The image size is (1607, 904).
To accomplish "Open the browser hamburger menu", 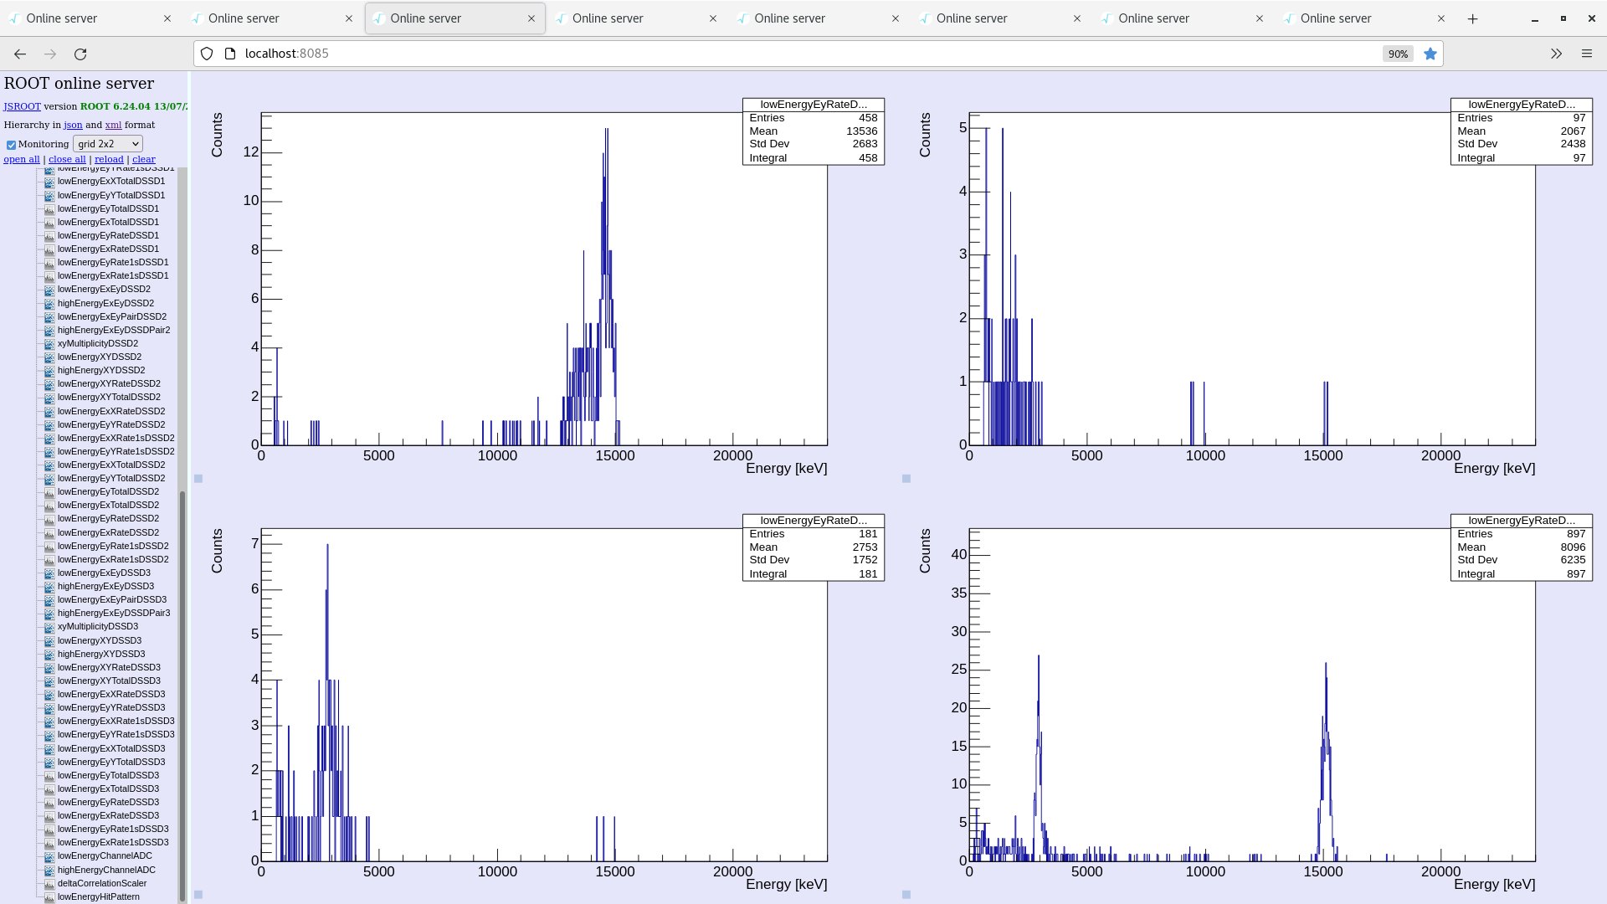I will click(1586, 54).
